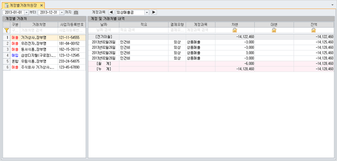Close the 계정별거래처원장 tab
Image resolution: width=337 pixels, height=161 pixels.
[42, 5]
